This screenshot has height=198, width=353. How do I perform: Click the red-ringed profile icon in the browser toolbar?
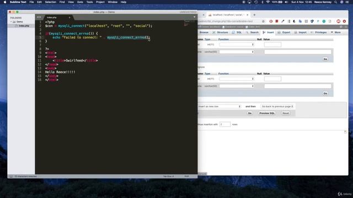338,21
